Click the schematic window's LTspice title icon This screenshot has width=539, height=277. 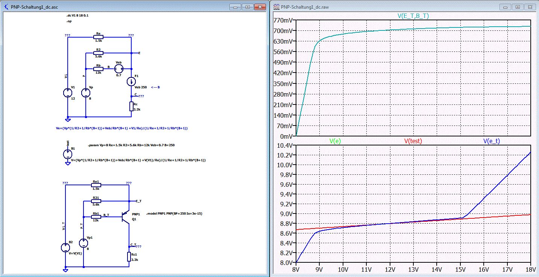(x=6, y=7)
